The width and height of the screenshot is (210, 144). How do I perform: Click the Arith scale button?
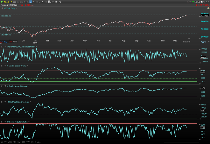[x=203, y=42]
